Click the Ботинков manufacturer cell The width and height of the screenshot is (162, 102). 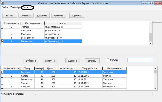pos(115,72)
